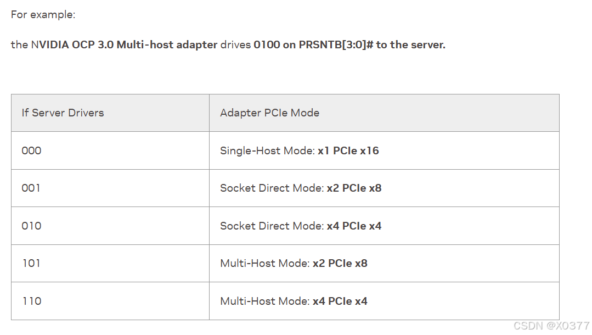Viewport: 592px width, 335px height.
Task: Select the 000 table cell
Action: click(x=110, y=150)
